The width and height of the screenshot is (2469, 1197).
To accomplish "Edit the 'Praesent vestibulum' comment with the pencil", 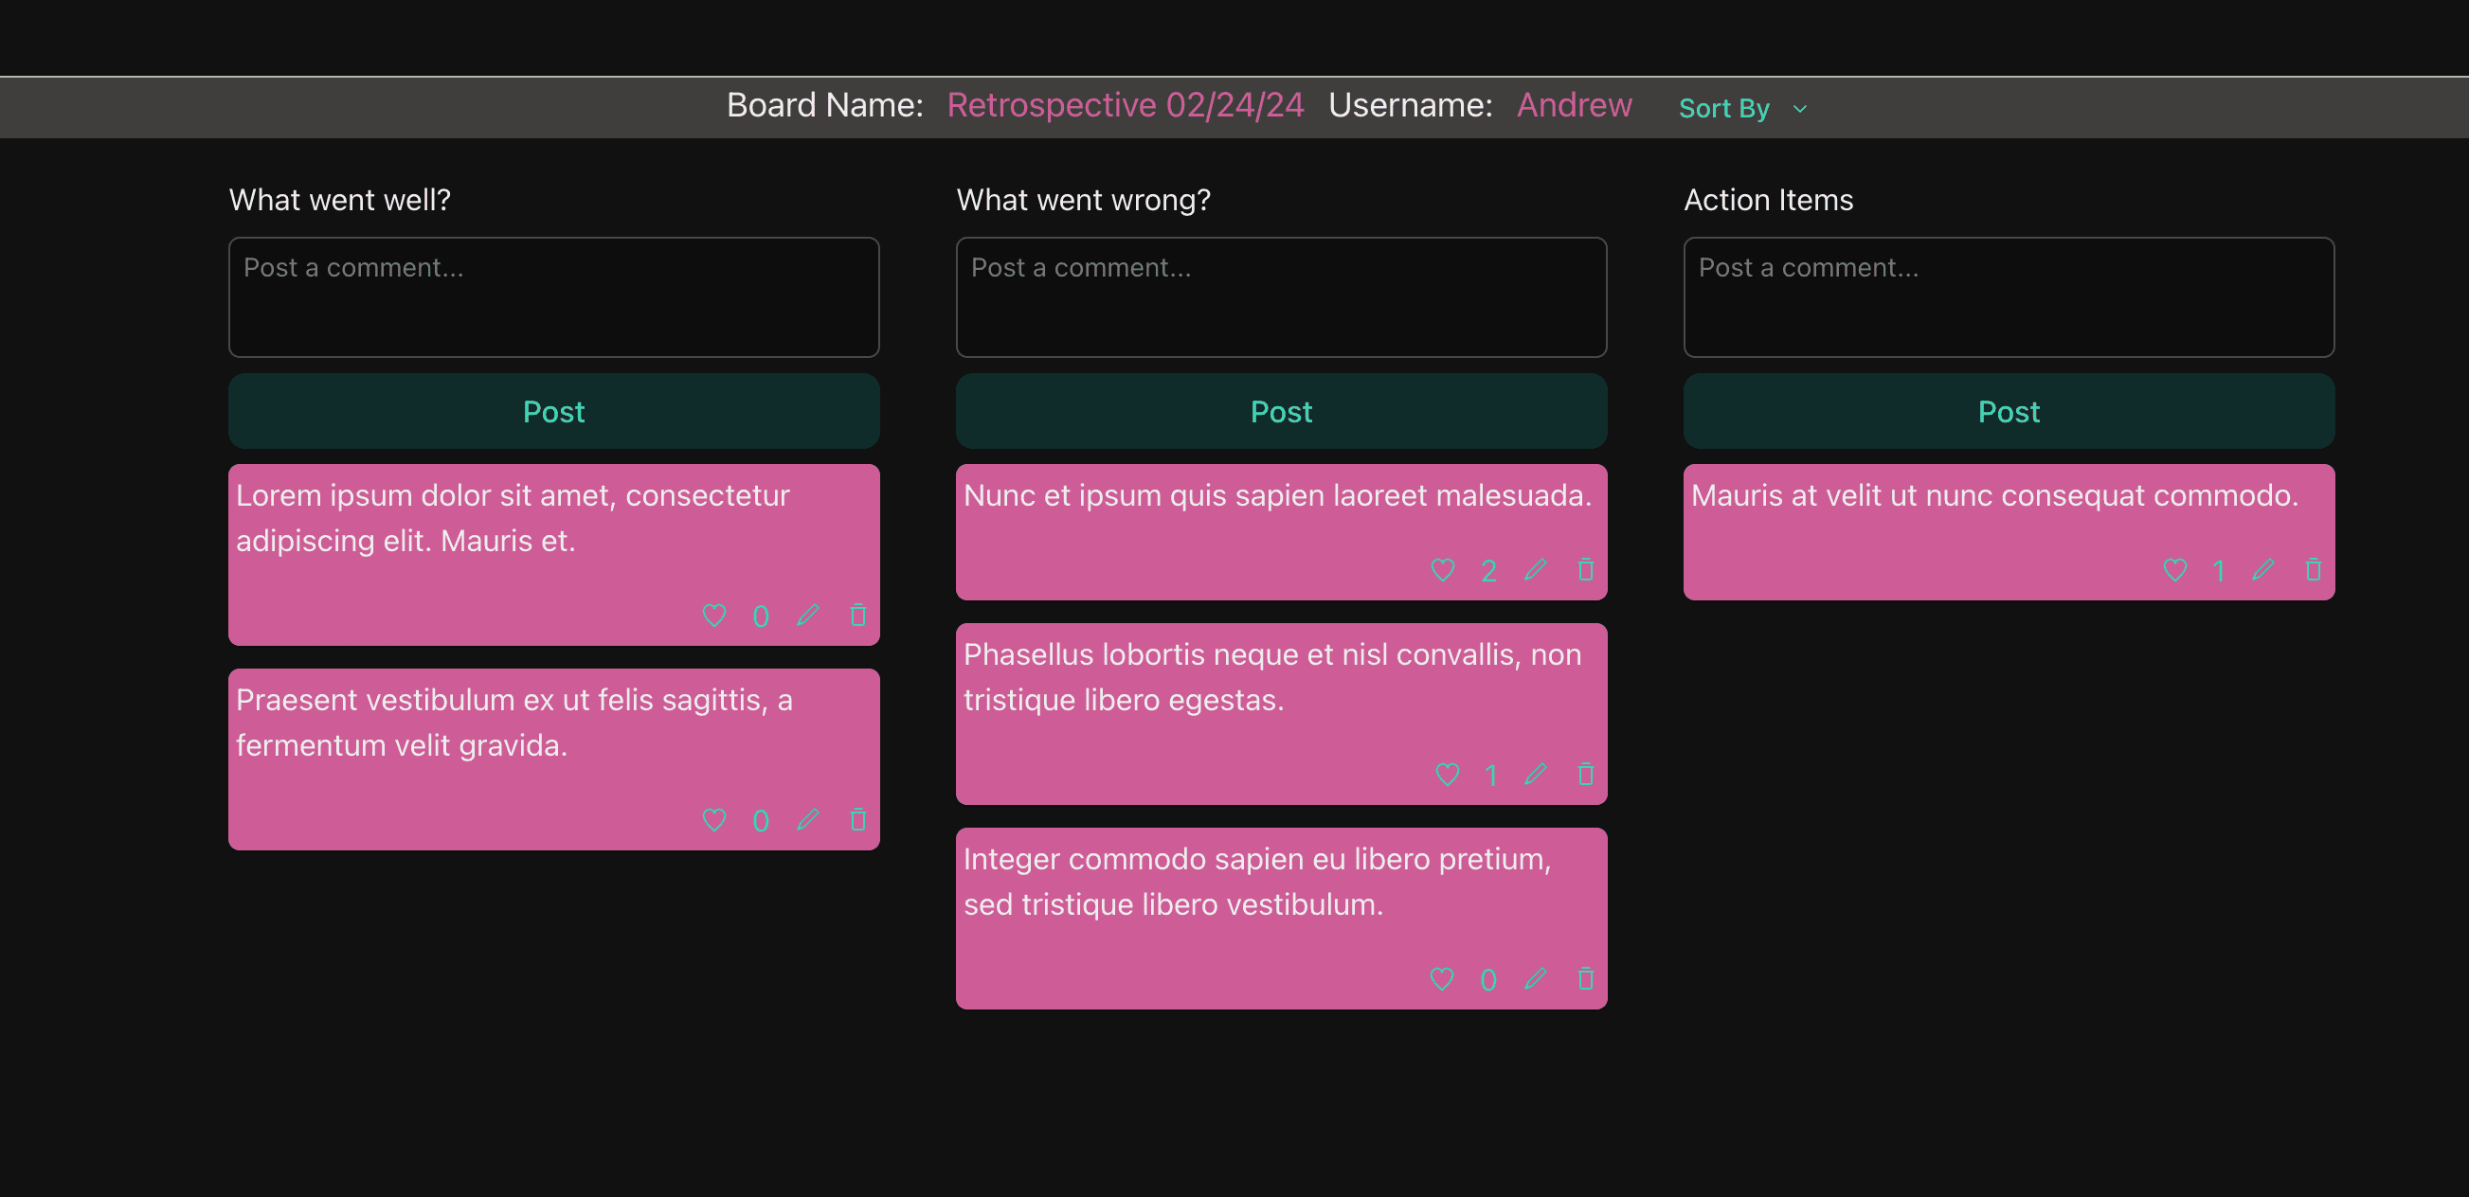I will click(808, 819).
